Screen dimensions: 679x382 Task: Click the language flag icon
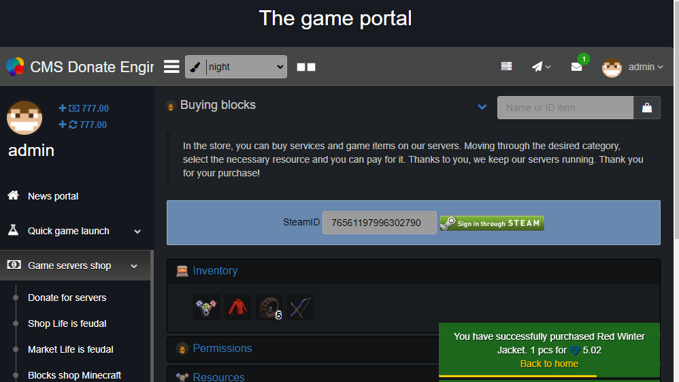click(x=506, y=67)
